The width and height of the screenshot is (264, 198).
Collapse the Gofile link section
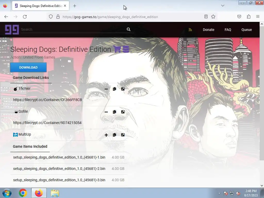pos(106,112)
